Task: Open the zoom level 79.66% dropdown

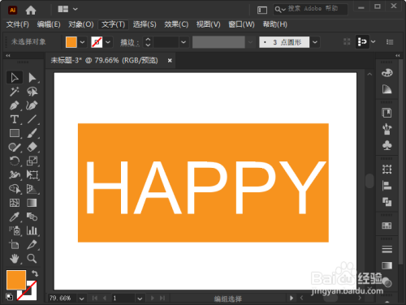Action: 81,299
